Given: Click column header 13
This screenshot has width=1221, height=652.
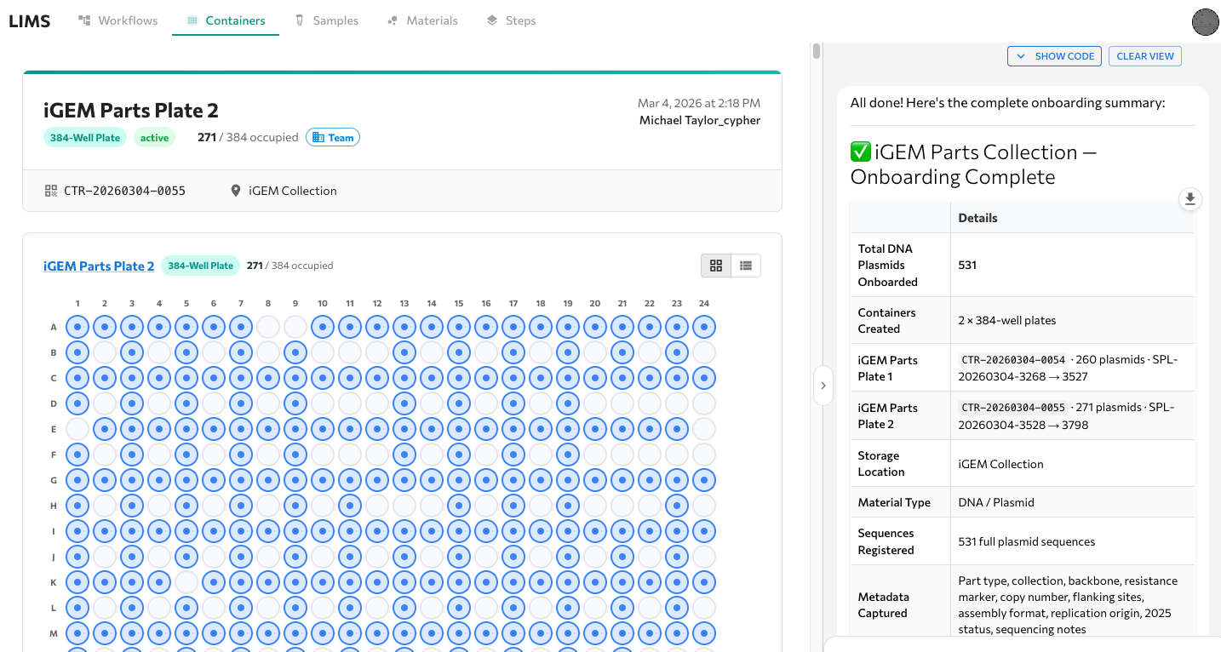Looking at the screenshot, I should pyautogui.click(x=404, y=303).
